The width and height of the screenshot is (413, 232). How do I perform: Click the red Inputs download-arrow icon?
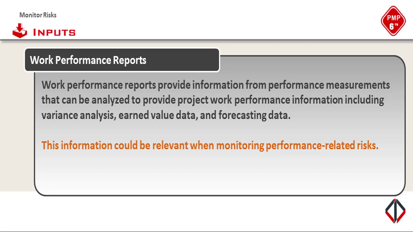pos(20,31)
